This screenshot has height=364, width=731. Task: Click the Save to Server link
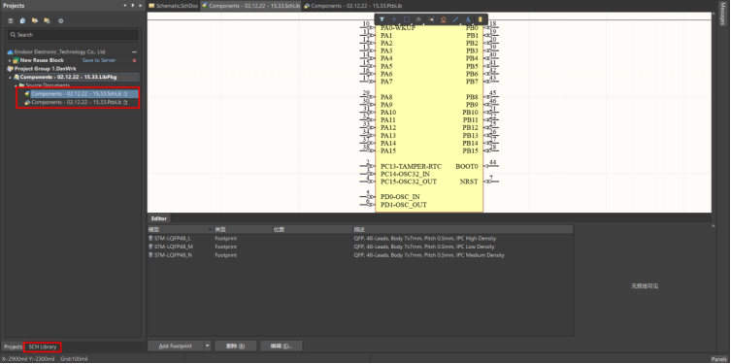(x=99, y=60)
